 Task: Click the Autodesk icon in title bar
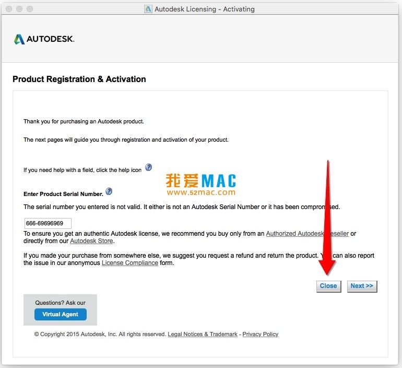point(148,9)
